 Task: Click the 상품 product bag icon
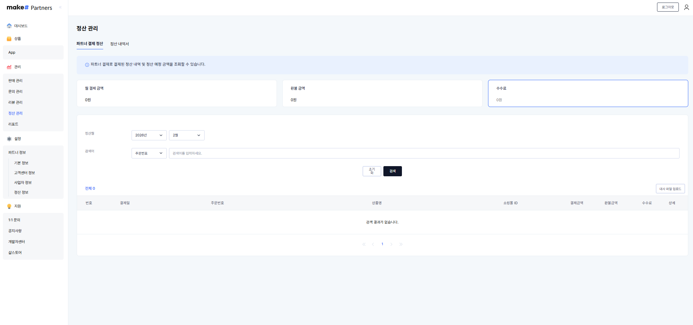click(9, 38)
